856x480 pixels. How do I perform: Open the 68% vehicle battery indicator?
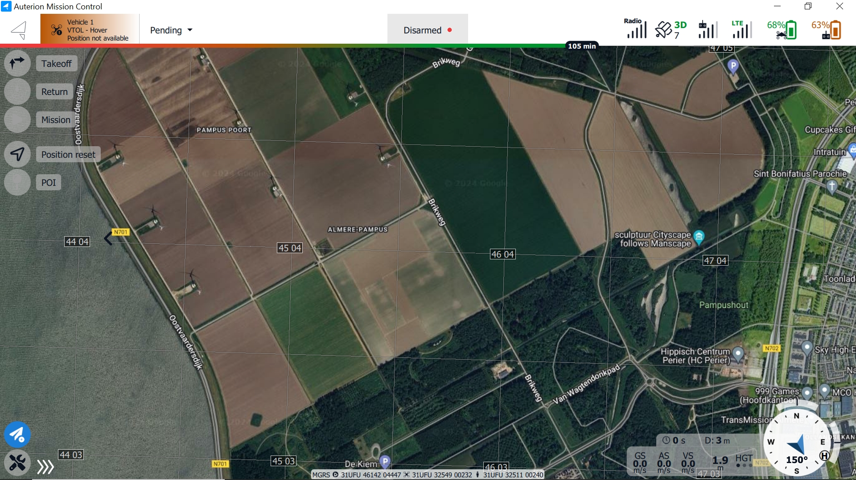coord(782,30)
